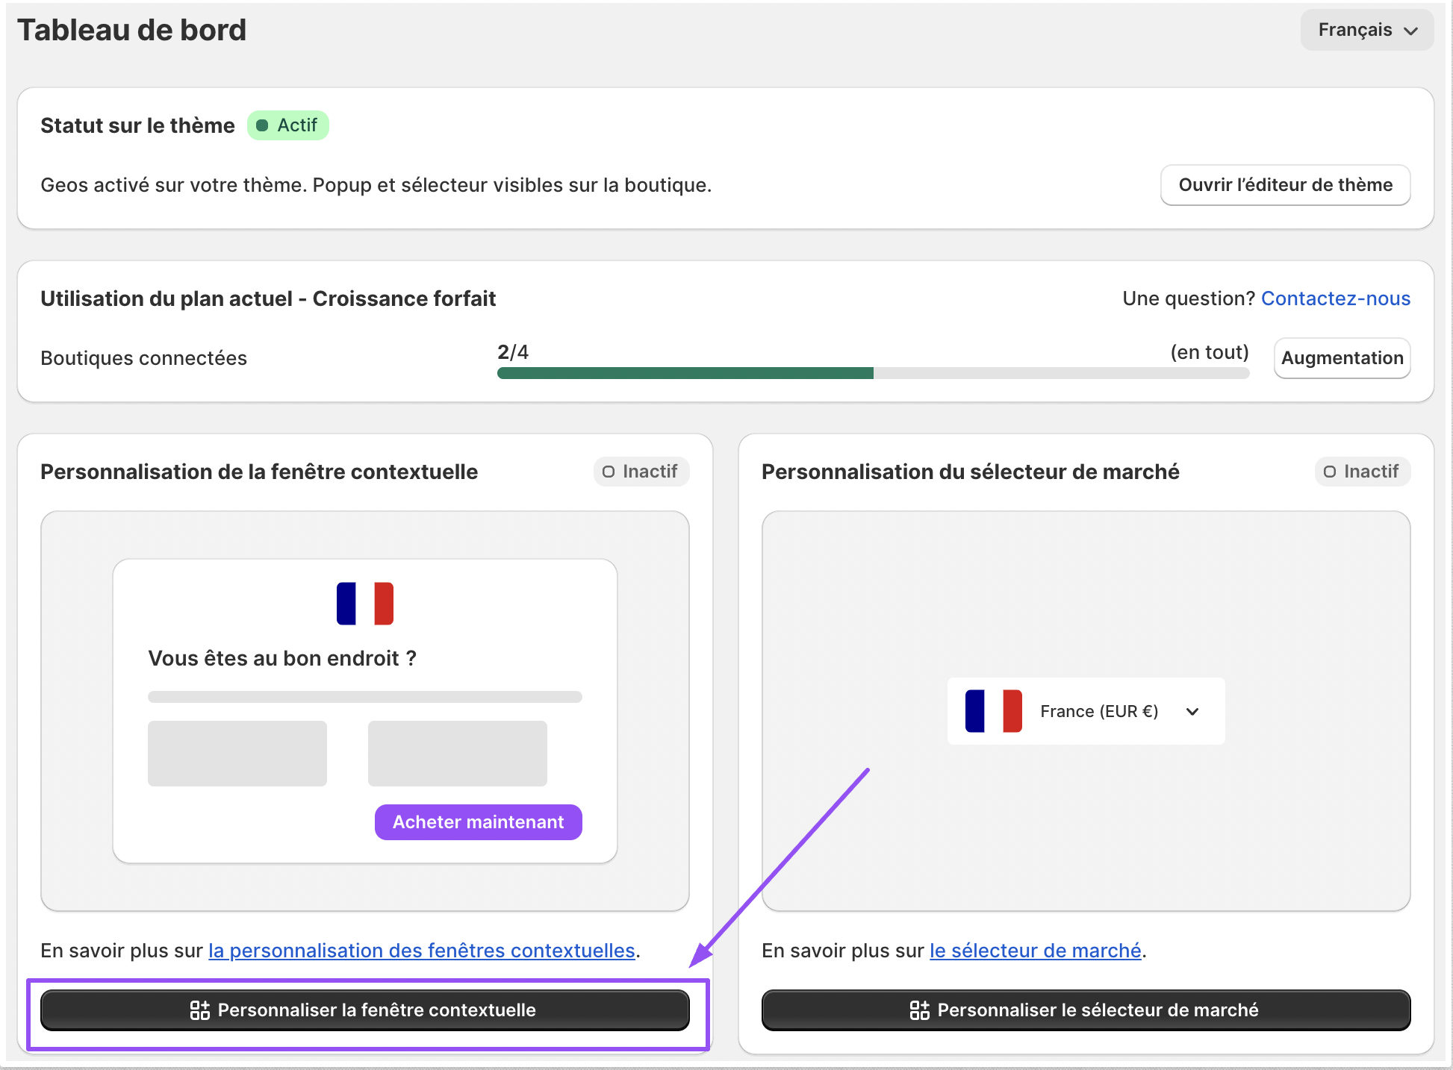Open the France (EUR €) market selector
Image resolution: width=1453 pixels, height=1070 pixels.
(x=1098, y=712)
